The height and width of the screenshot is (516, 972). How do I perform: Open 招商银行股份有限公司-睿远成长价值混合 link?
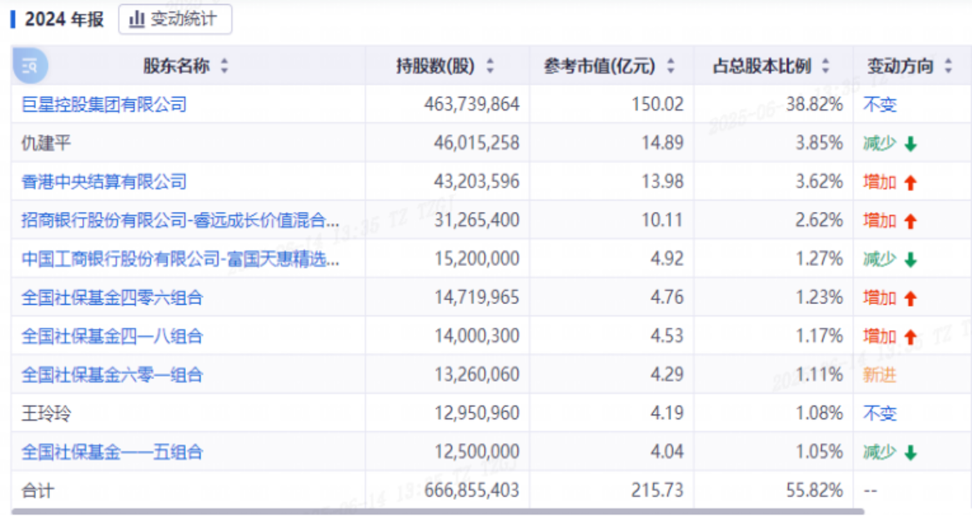[181, 221]
